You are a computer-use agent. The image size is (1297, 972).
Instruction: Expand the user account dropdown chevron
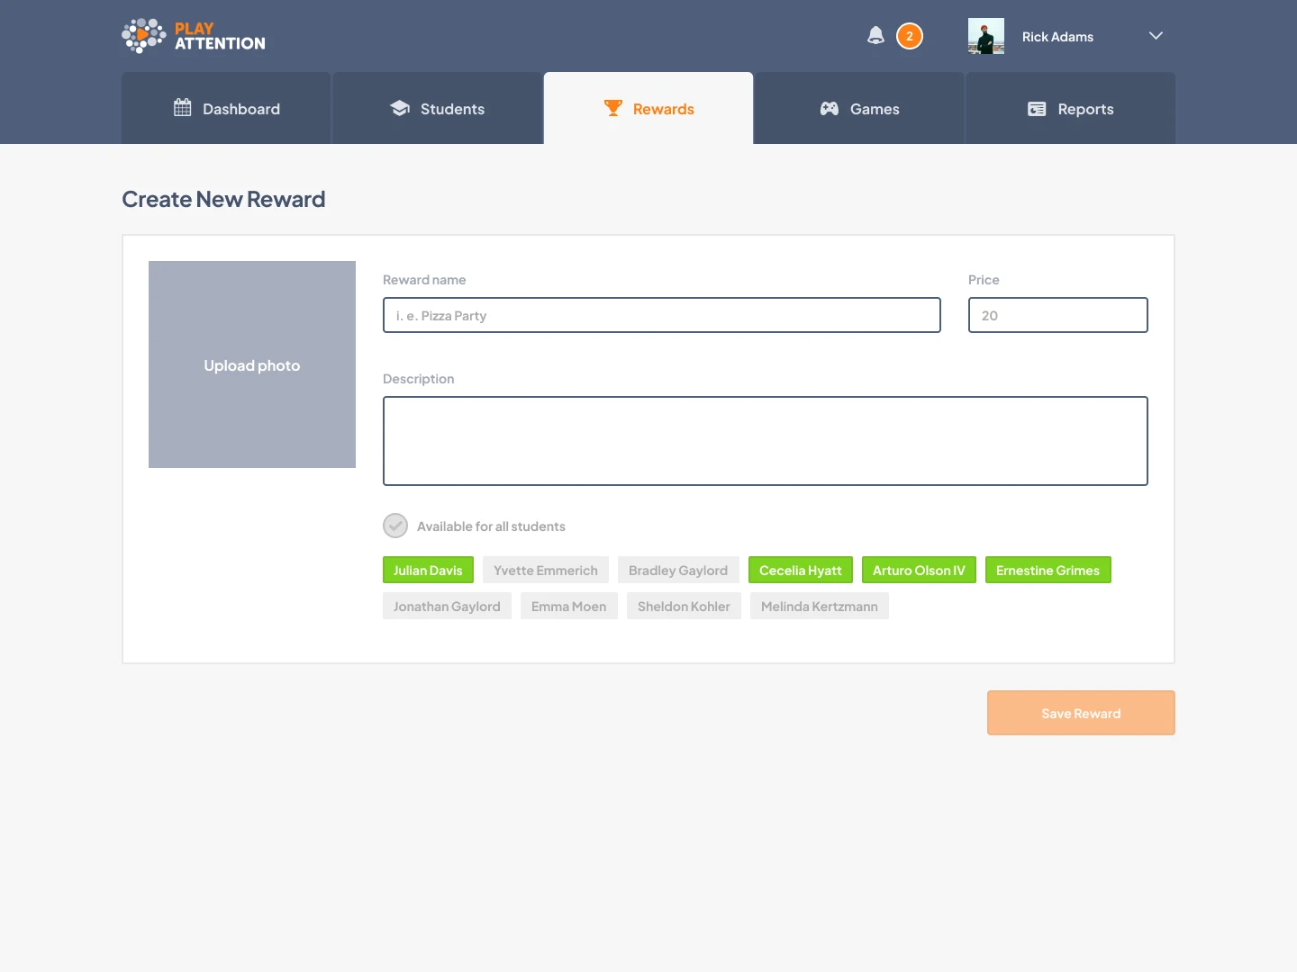click(1156, 36)
